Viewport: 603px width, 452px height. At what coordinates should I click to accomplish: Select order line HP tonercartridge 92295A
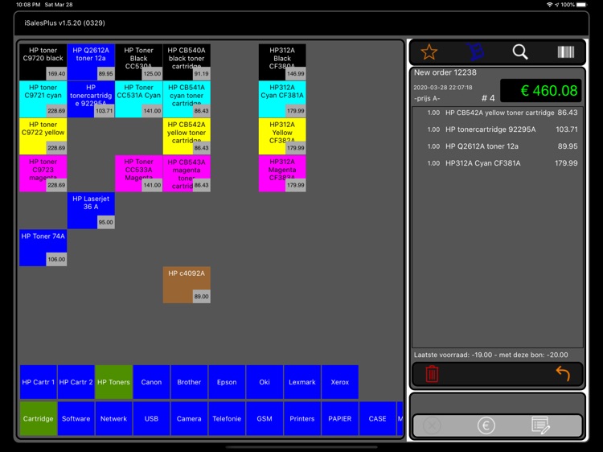coord(497,129)
